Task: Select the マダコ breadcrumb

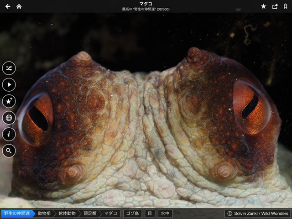Action: tap(111, 214)
